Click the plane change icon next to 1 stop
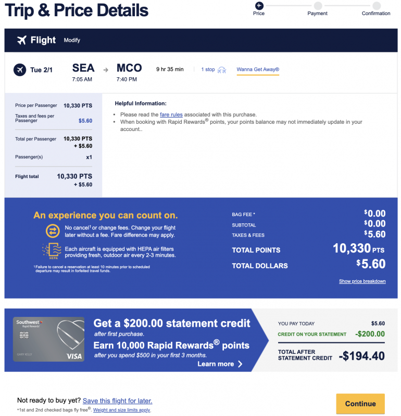Viewport: 401px width, 416px height. [x=222, y=70]
